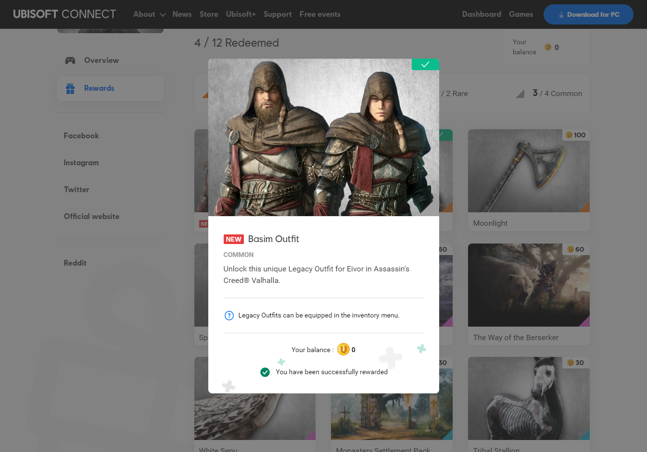
Task: Click the coin icon in Your balance header
Action: click(548, 47)
